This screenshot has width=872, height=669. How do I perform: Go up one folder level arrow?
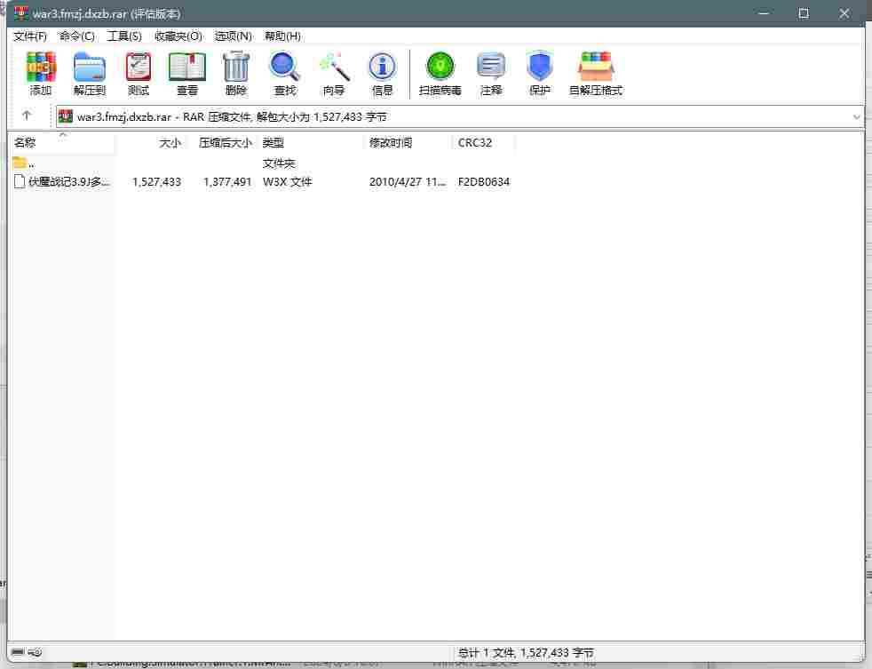pyautogui.click(x=26, y=115)
